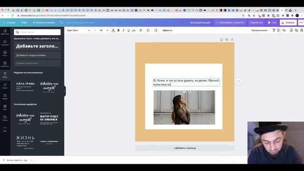Duplicate the selected element
Screen dimensions: 304x171
pyautogui.click(x=296, y=30)
